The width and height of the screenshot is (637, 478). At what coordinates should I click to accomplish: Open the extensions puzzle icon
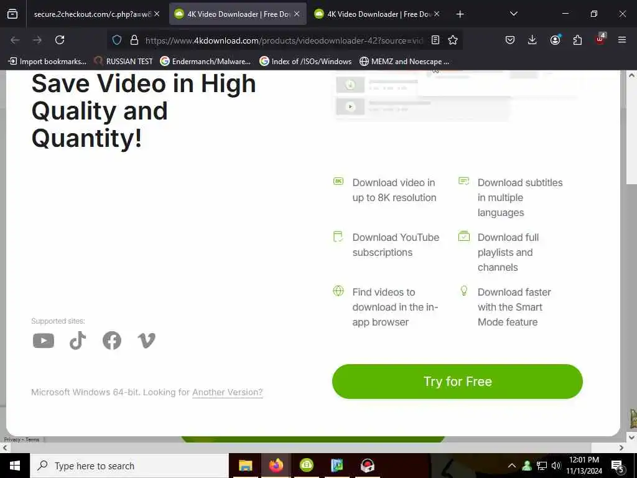[577, 40]
